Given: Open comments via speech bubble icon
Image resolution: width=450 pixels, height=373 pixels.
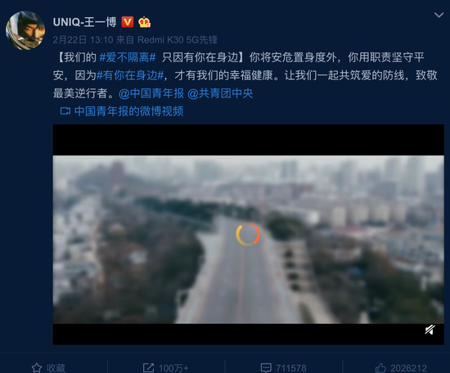Looking at the screenshot, I should pos(266,368).
